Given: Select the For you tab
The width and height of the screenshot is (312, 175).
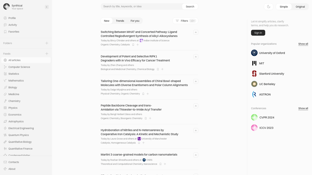Looking at the screenshot, I should coord(135,21).
